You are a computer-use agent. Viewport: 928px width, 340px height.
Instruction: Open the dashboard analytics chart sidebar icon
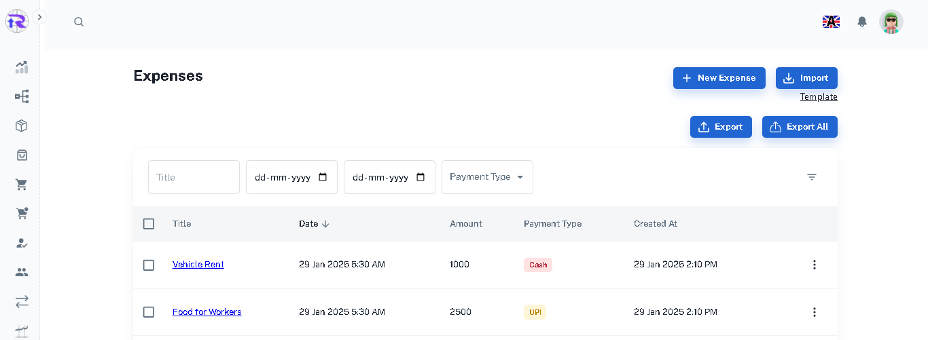[22, 67]
